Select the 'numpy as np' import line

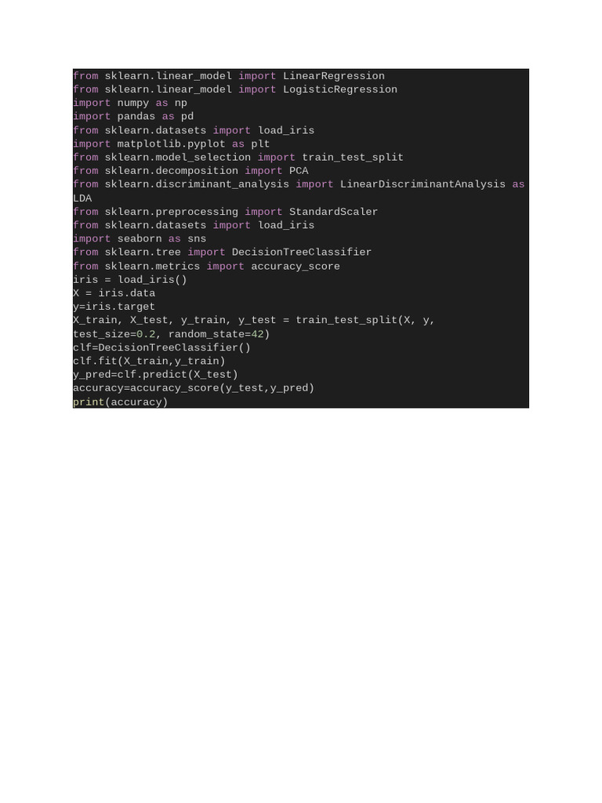(130, 103)
